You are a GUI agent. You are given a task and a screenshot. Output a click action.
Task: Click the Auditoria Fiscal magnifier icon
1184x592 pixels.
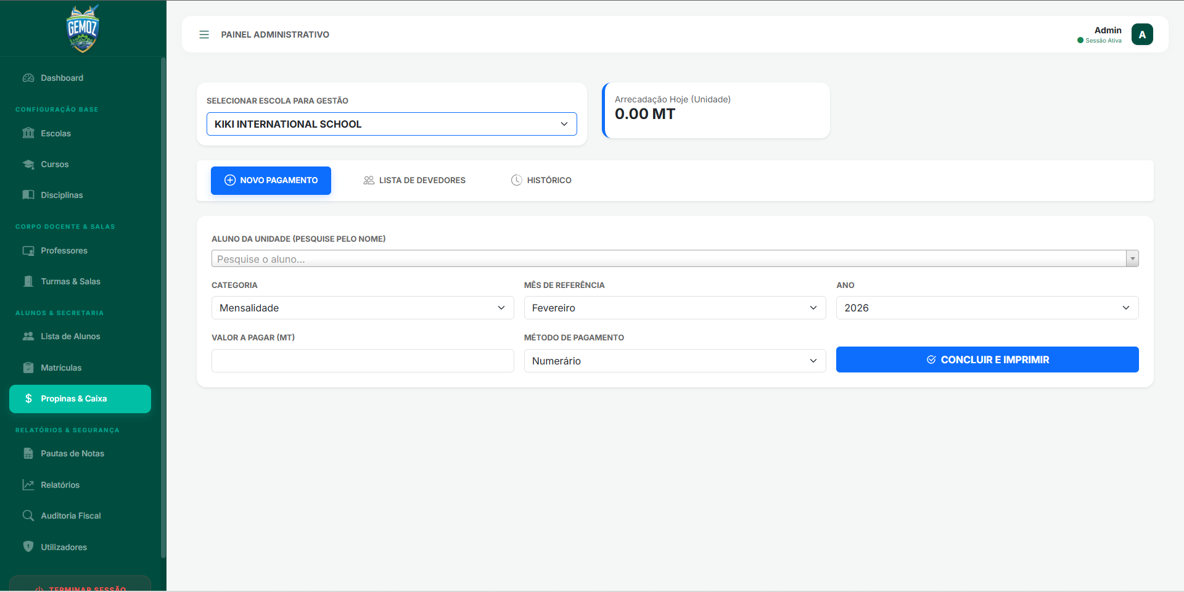coord(28,516)
